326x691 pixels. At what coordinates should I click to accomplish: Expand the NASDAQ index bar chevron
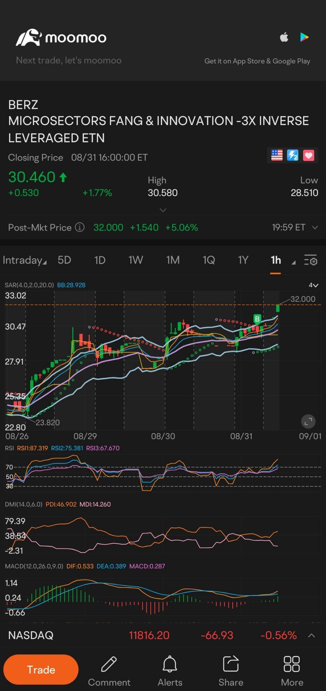point(312,635)
